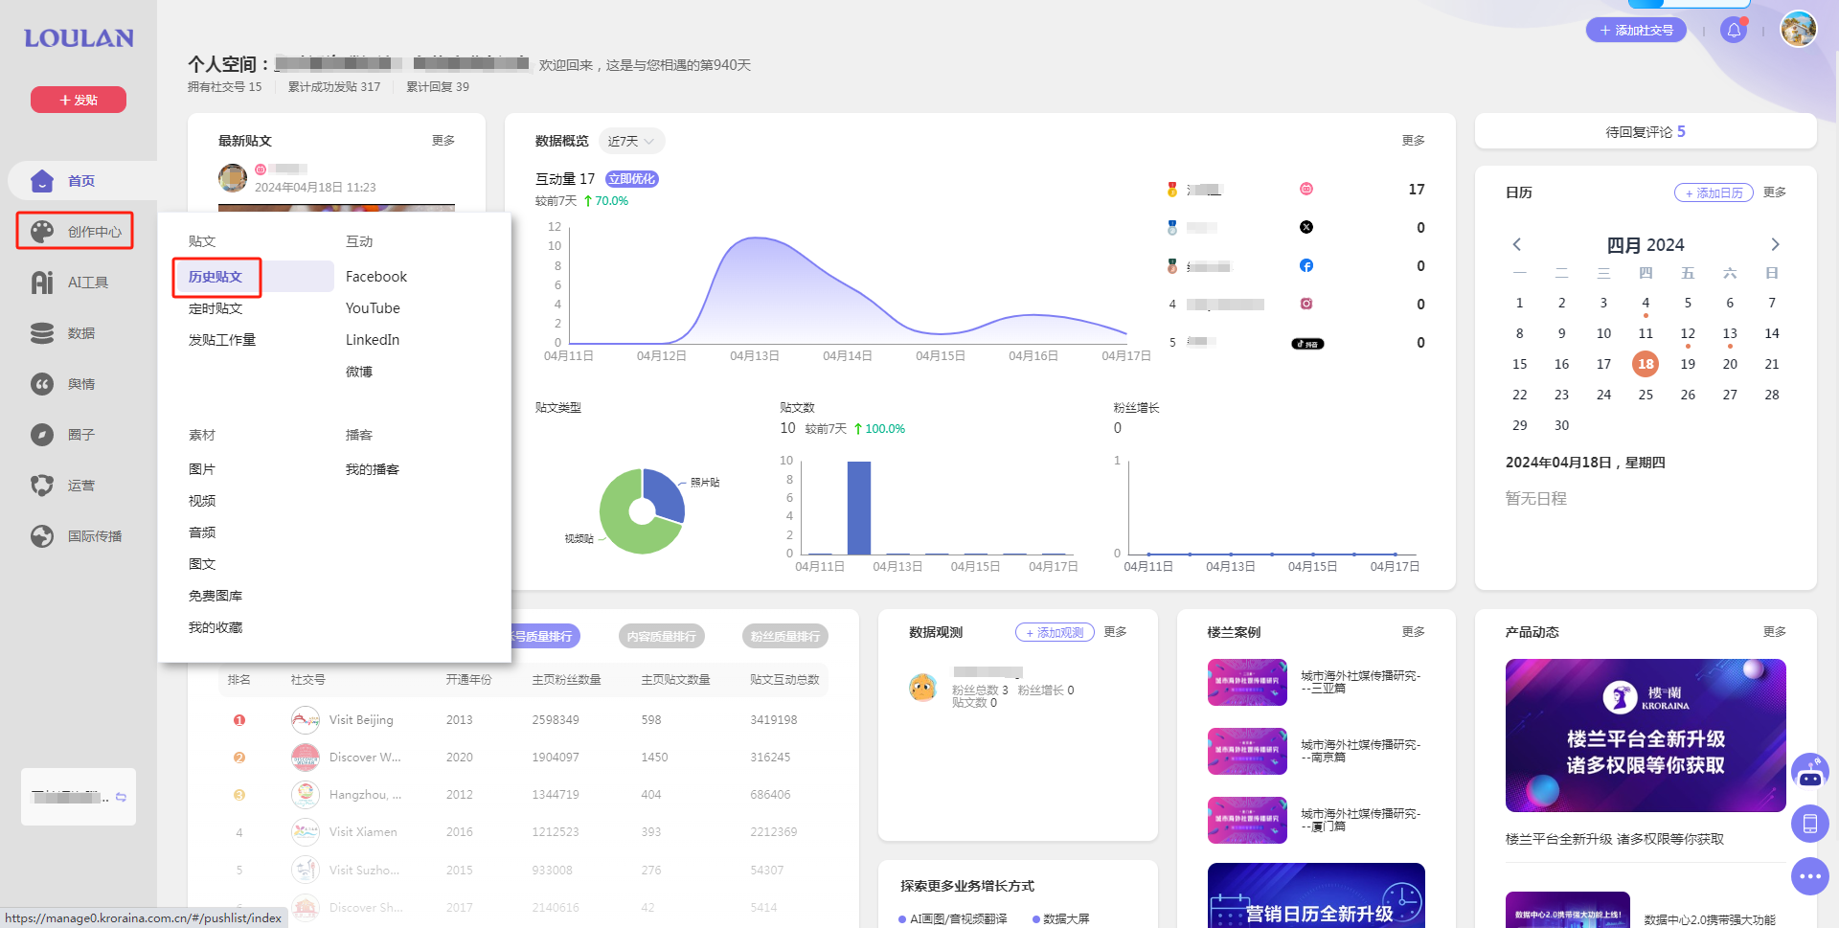Click the user avatar in top right

(1798, 29)
